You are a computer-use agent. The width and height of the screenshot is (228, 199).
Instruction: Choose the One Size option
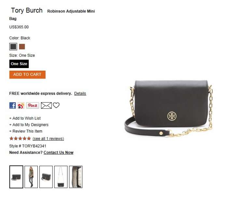(19, 64)
